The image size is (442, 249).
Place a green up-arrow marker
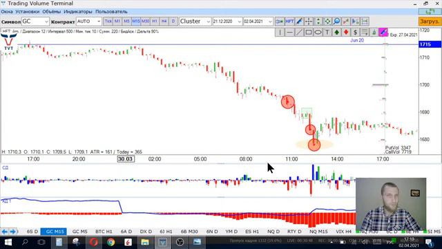tap(336, 33)
